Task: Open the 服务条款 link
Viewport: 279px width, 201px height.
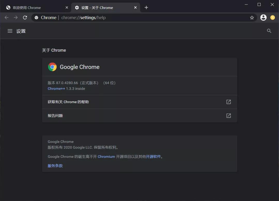Action: pos(55,166)
